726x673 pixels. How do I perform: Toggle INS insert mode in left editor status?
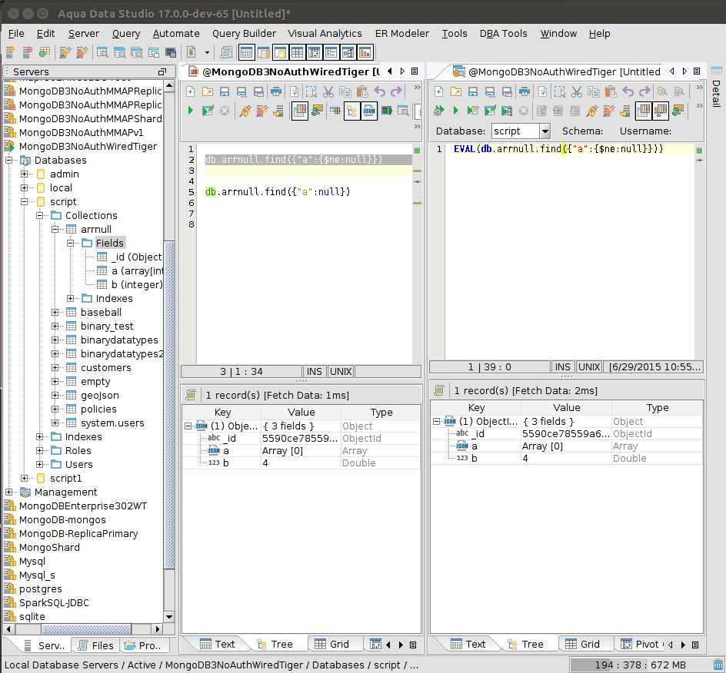coord(315,371)
